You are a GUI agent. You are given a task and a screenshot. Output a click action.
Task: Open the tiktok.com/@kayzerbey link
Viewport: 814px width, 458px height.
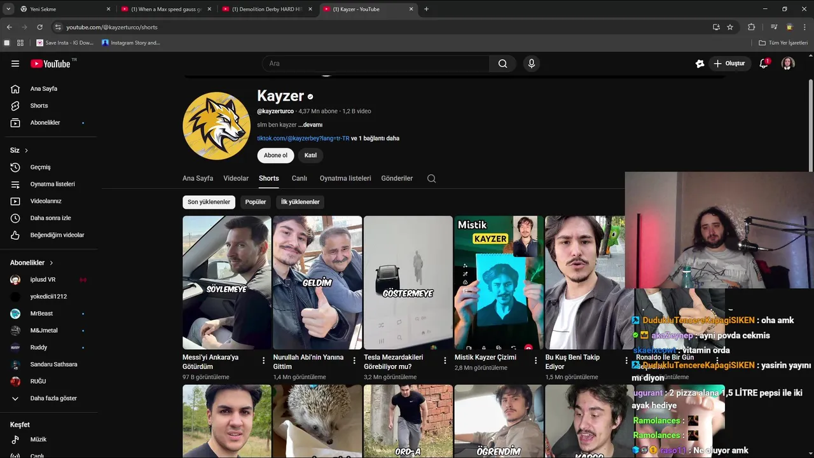[x=303, y=139]
